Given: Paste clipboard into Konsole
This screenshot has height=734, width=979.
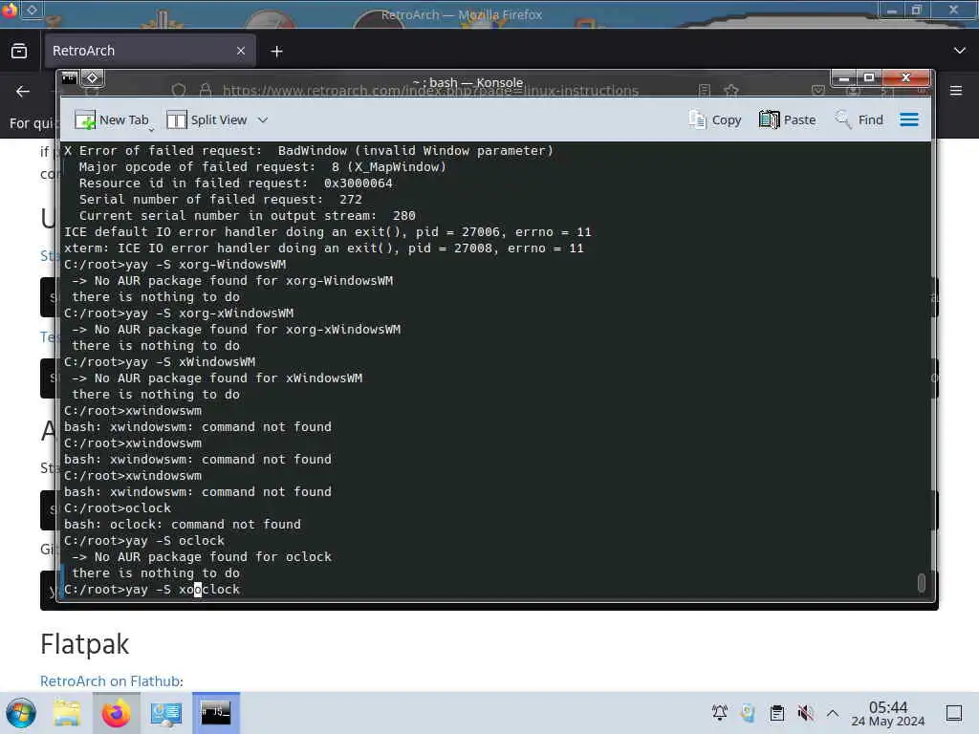Looking at the screenshot, I should click(x=788, y=119).
